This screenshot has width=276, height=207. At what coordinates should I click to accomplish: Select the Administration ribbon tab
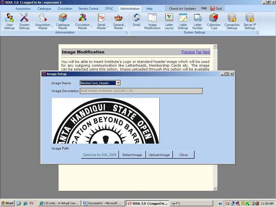click(130, 9)
